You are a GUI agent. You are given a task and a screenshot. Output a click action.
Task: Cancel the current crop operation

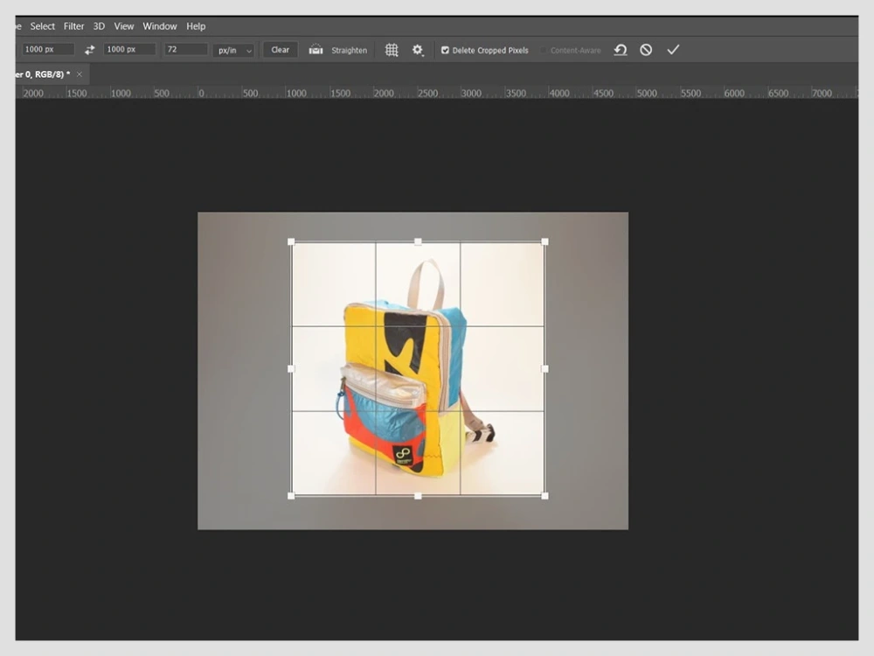(646, 50)
